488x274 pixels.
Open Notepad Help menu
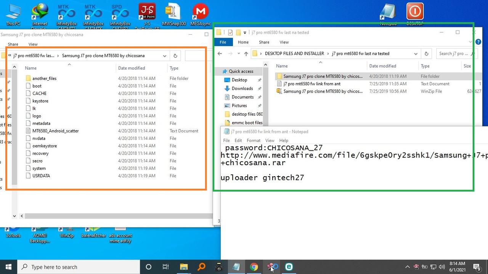284,140
